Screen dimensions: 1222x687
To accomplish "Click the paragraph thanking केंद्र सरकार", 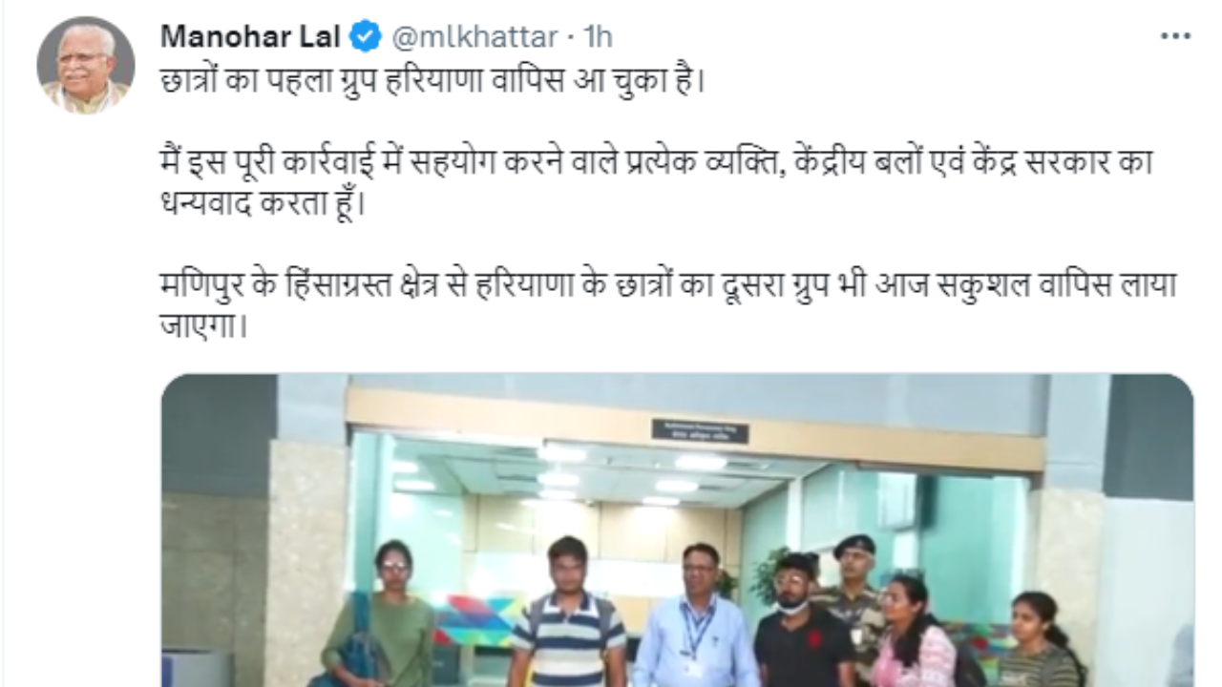I will point(659,183).
